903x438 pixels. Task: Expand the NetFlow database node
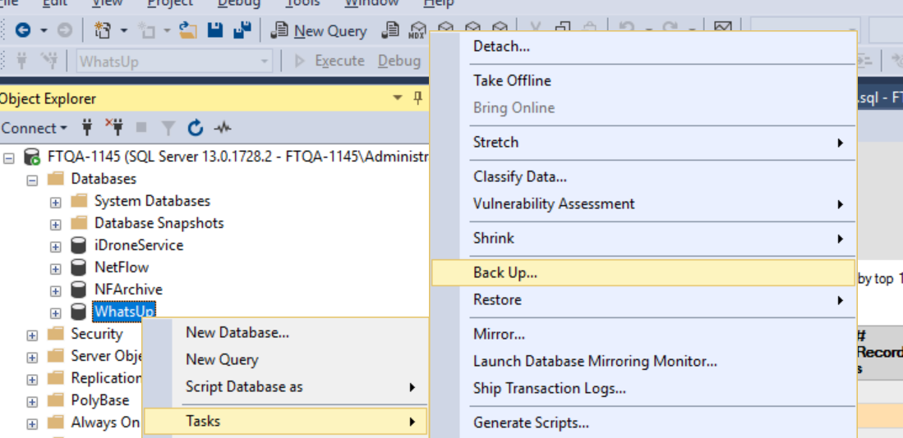pyautogui.click(x=55, y=268)
